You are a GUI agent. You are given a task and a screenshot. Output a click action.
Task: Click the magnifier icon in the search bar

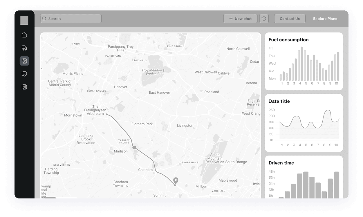tap(44, 18)
